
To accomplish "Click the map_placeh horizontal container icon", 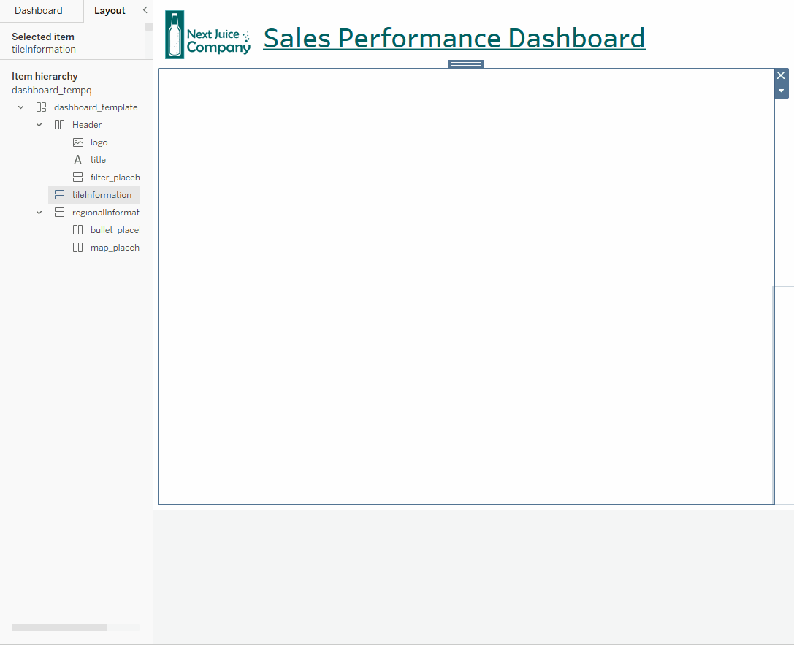I will 77,247.
